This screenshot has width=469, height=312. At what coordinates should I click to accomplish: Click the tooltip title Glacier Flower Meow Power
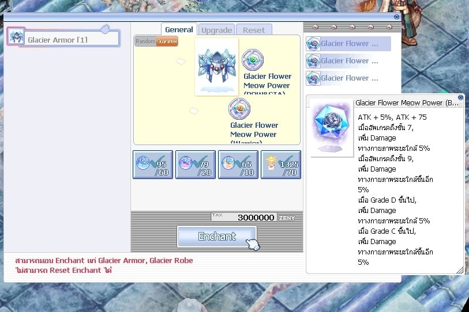407,103
